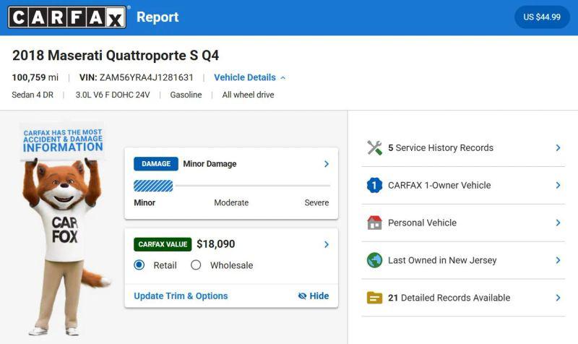Expand CARFAX 1-Owner Vehicle chevron

click(558, 185)
